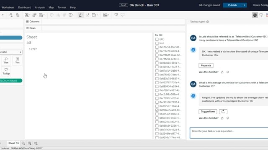Click the paint roller icon near Agent
The image size is (268, 150).
pos(261,15)
